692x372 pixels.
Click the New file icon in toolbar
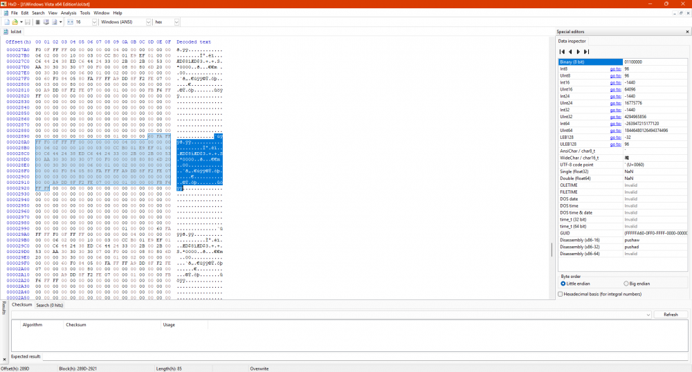click(x=6, y=22)
